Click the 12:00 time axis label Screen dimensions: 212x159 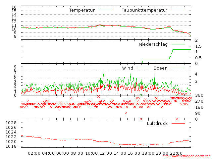pos(106,153)
